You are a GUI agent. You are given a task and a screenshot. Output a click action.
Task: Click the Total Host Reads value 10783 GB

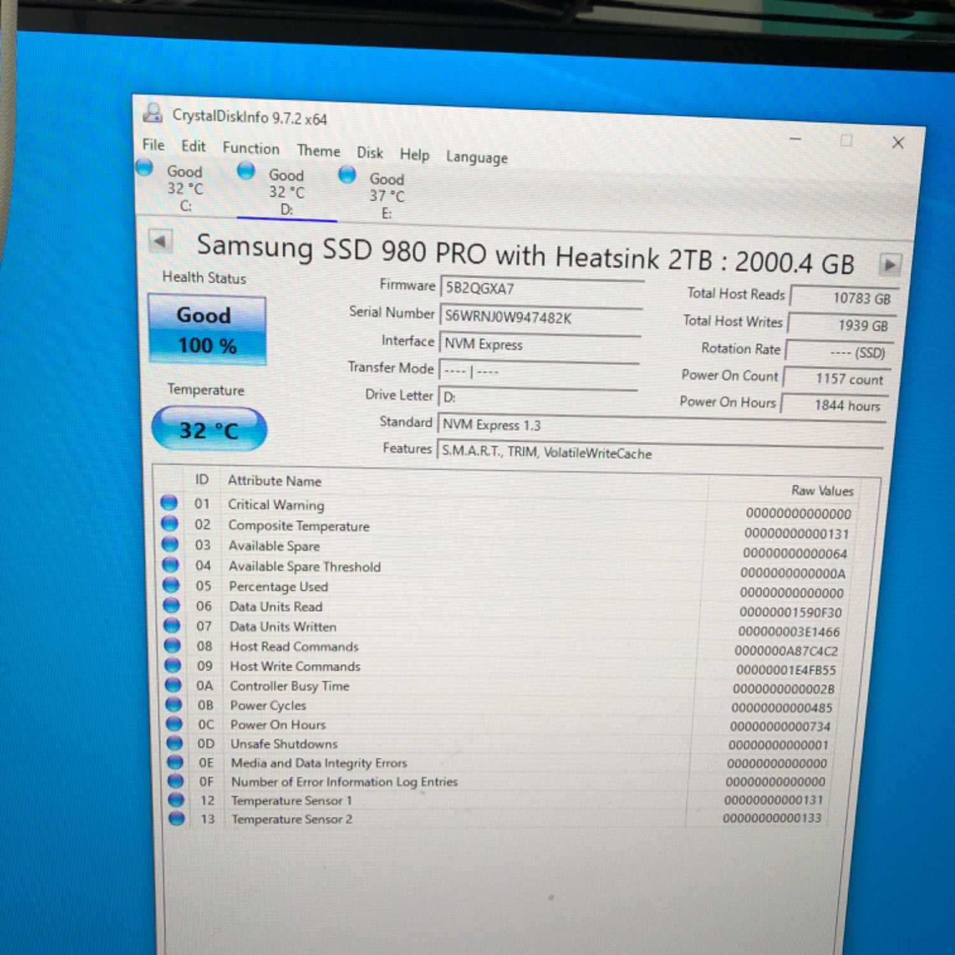(844, 298)
